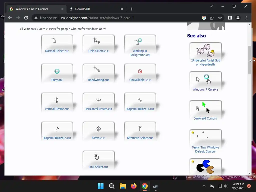Open the Link Select.cur link

98,167
